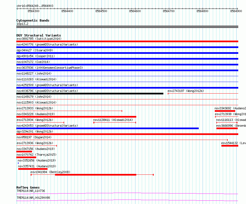
Task: Click the blue nsv4243053 variant bar
Action: (x=108, y=128)
